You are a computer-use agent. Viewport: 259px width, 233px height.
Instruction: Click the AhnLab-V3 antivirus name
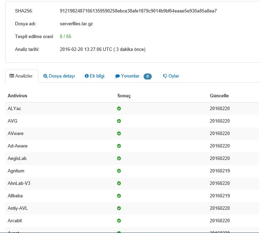[x=19, y=183]
